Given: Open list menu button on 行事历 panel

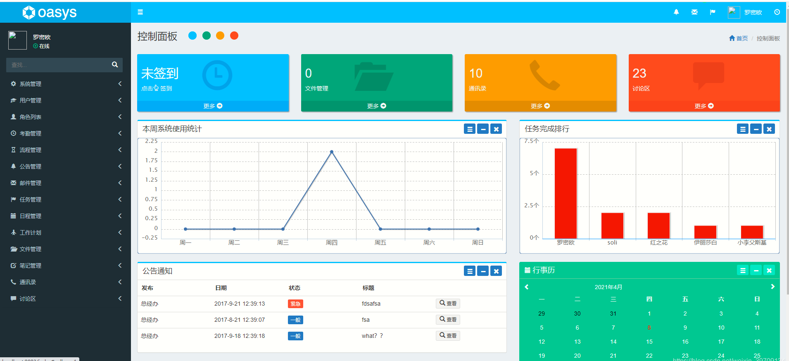Looking at the screenshot, I should point(743,271).
